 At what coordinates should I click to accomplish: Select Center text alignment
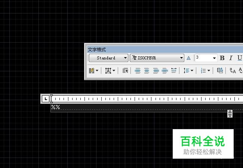[147, 71]
